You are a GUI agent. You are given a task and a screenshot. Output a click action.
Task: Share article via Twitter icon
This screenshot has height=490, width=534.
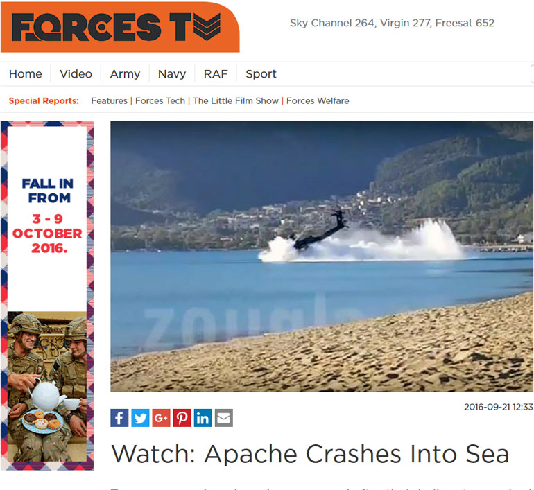click(140, 417)
